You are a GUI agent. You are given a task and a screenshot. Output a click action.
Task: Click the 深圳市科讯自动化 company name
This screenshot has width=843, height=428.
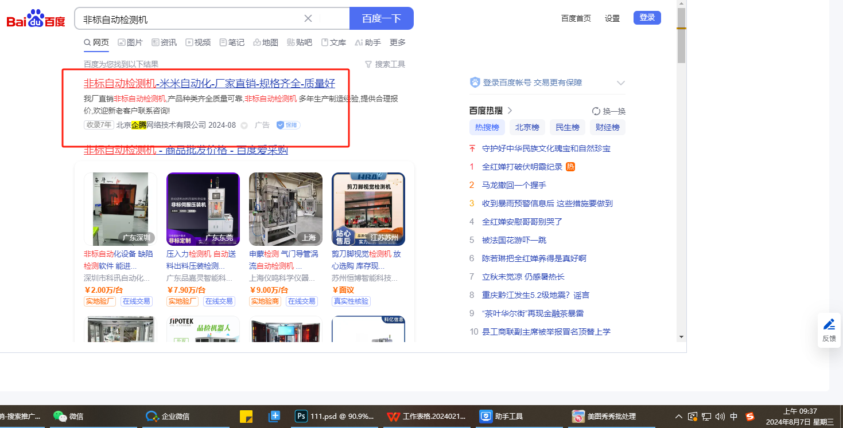click(117, 278)
